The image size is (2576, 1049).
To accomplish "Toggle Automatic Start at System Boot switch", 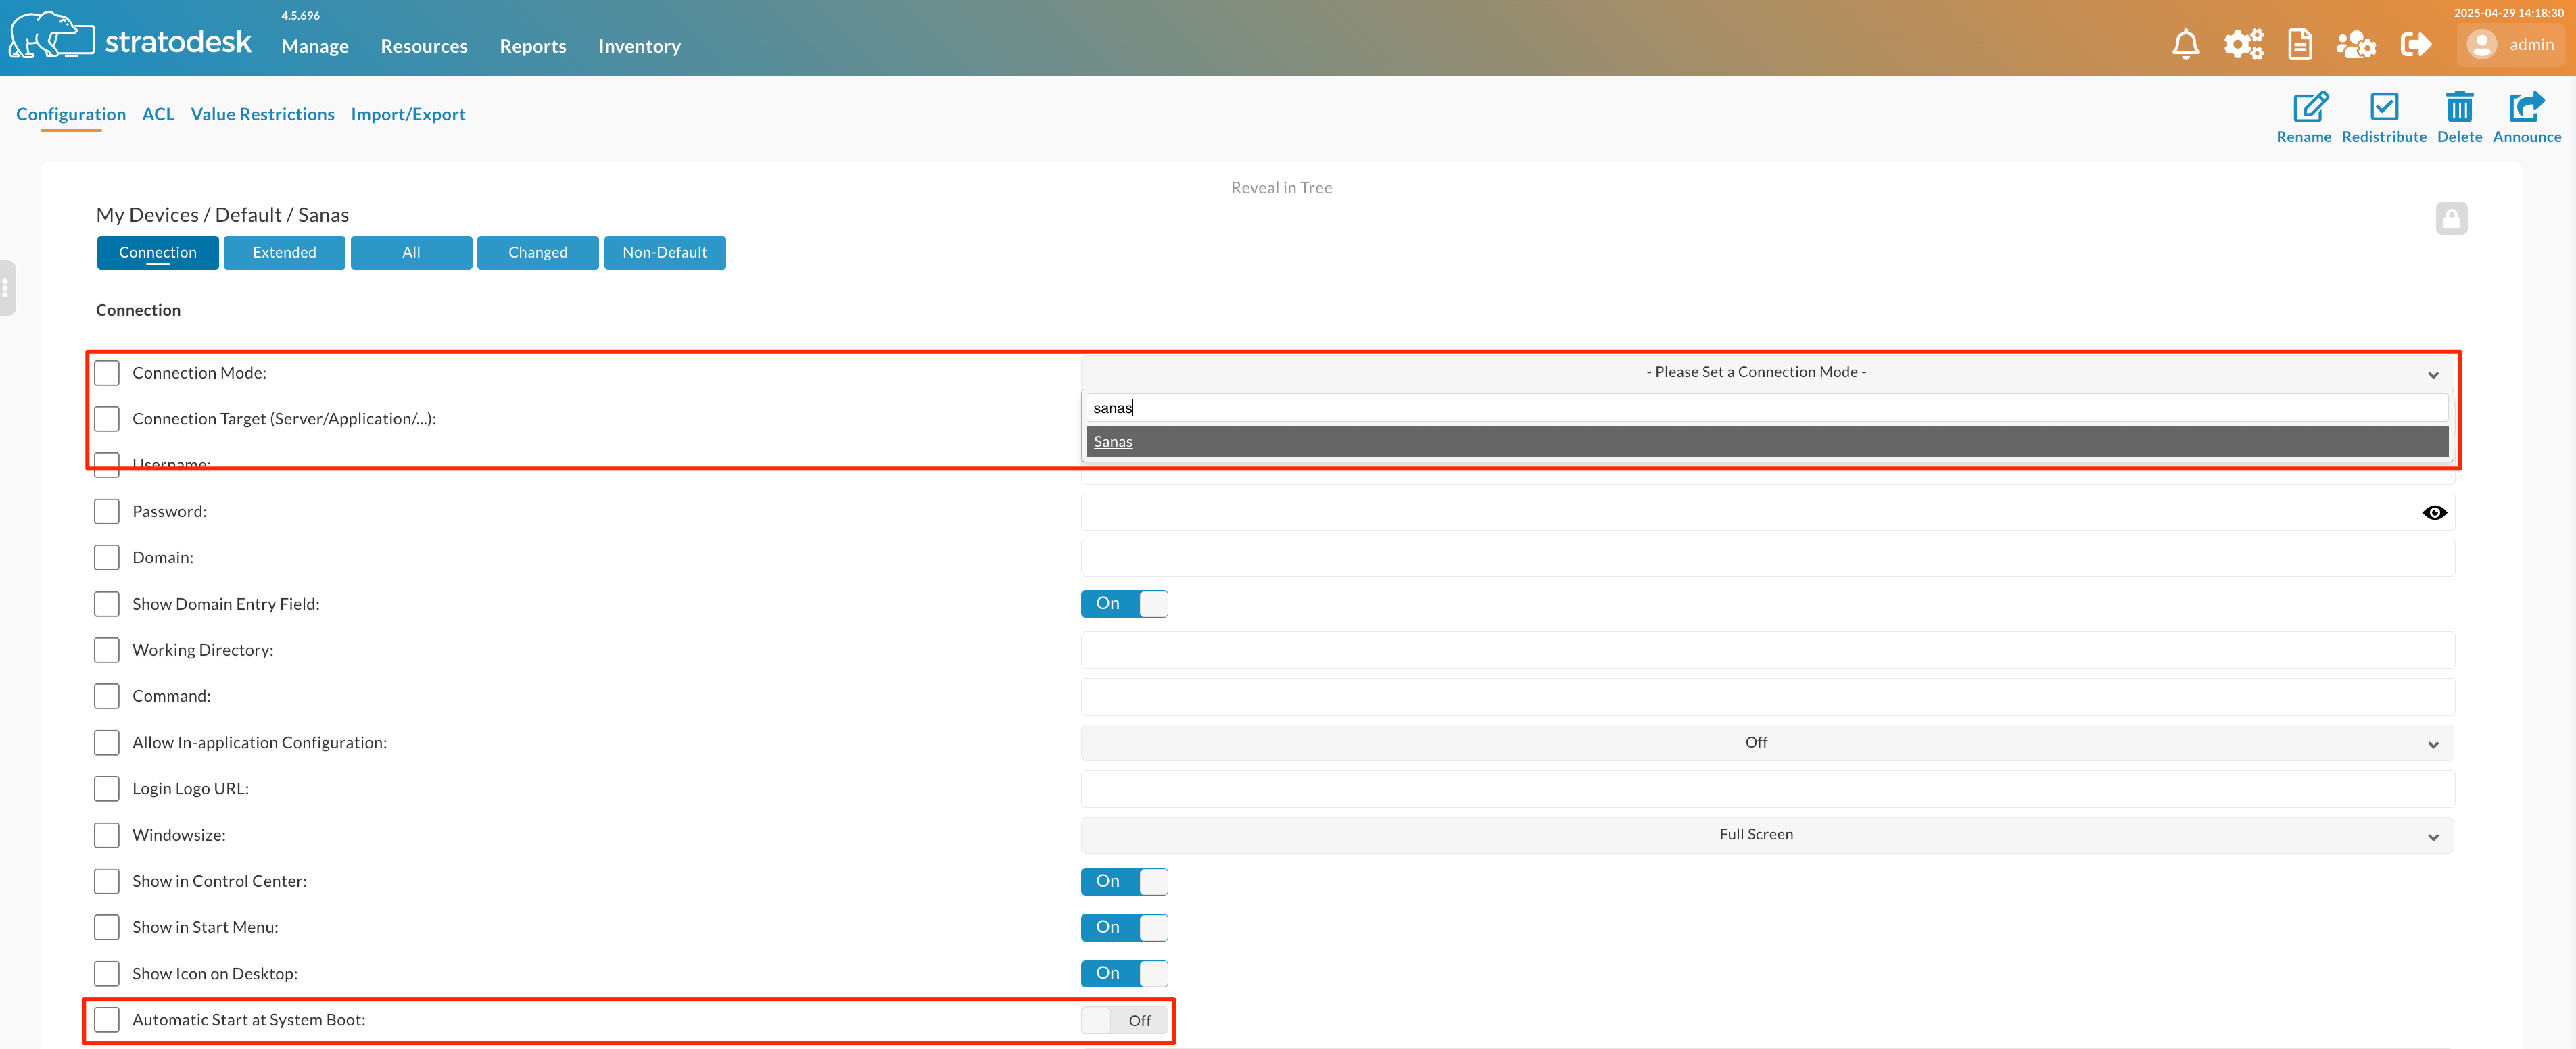I will 1124,1020.
